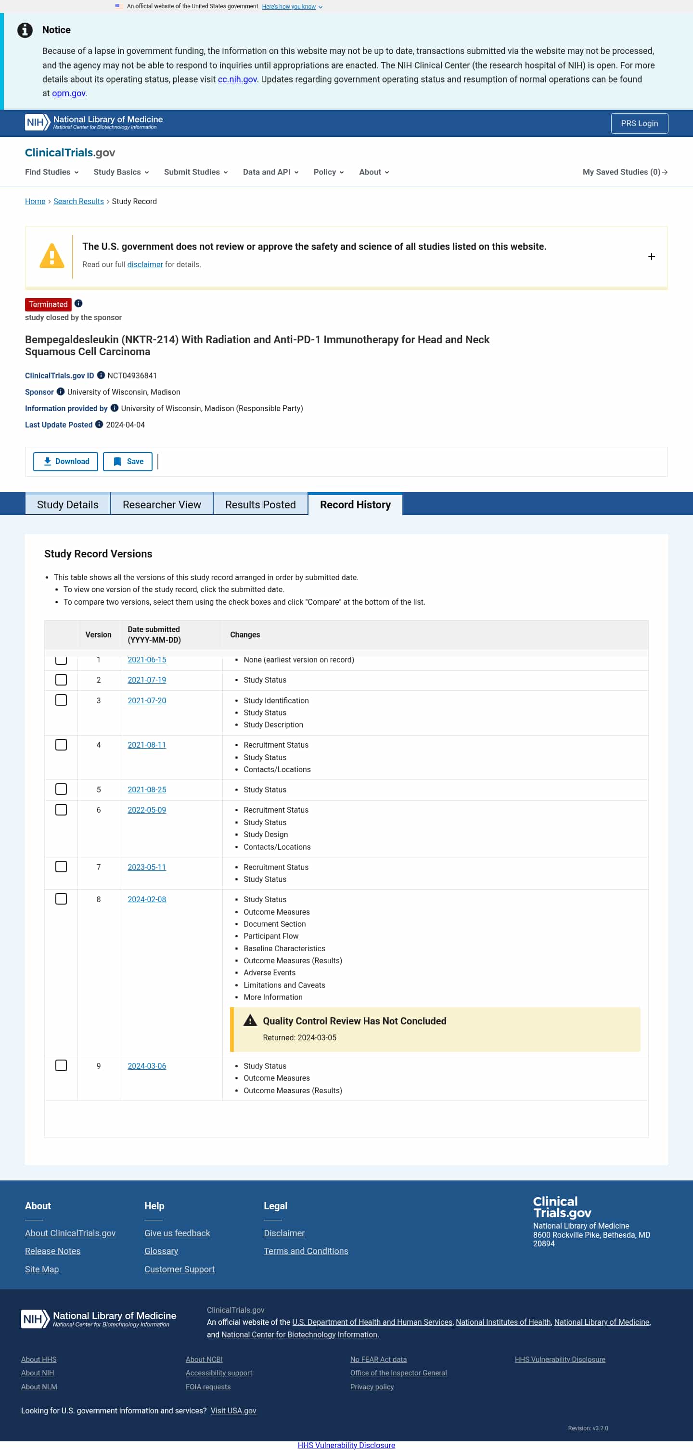693x1450 pixels.
Task: Open the Privacy policy footer link
Action: pyautogui.click(x=372, y=1387)
